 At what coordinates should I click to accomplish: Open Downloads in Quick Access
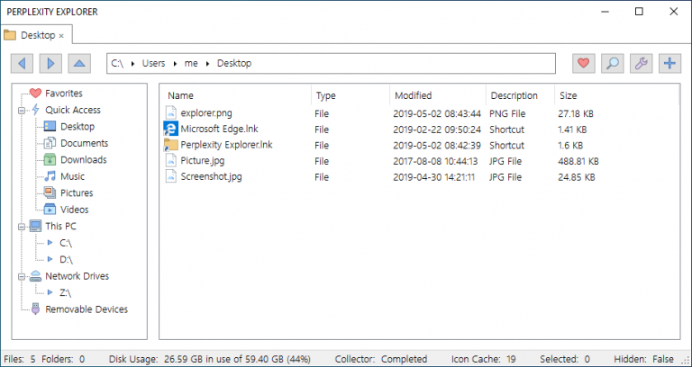click(x=83, y=160)
